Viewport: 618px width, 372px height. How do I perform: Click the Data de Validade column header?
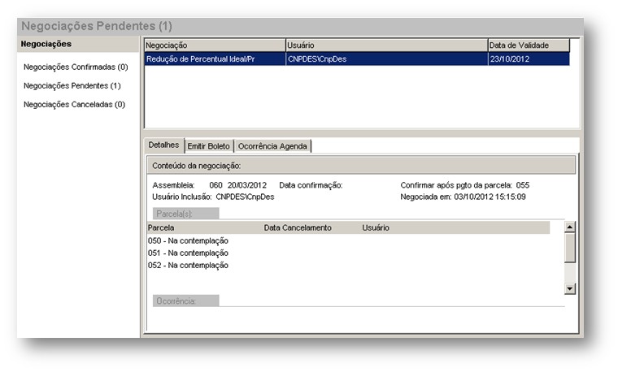(x=529, y=45)
